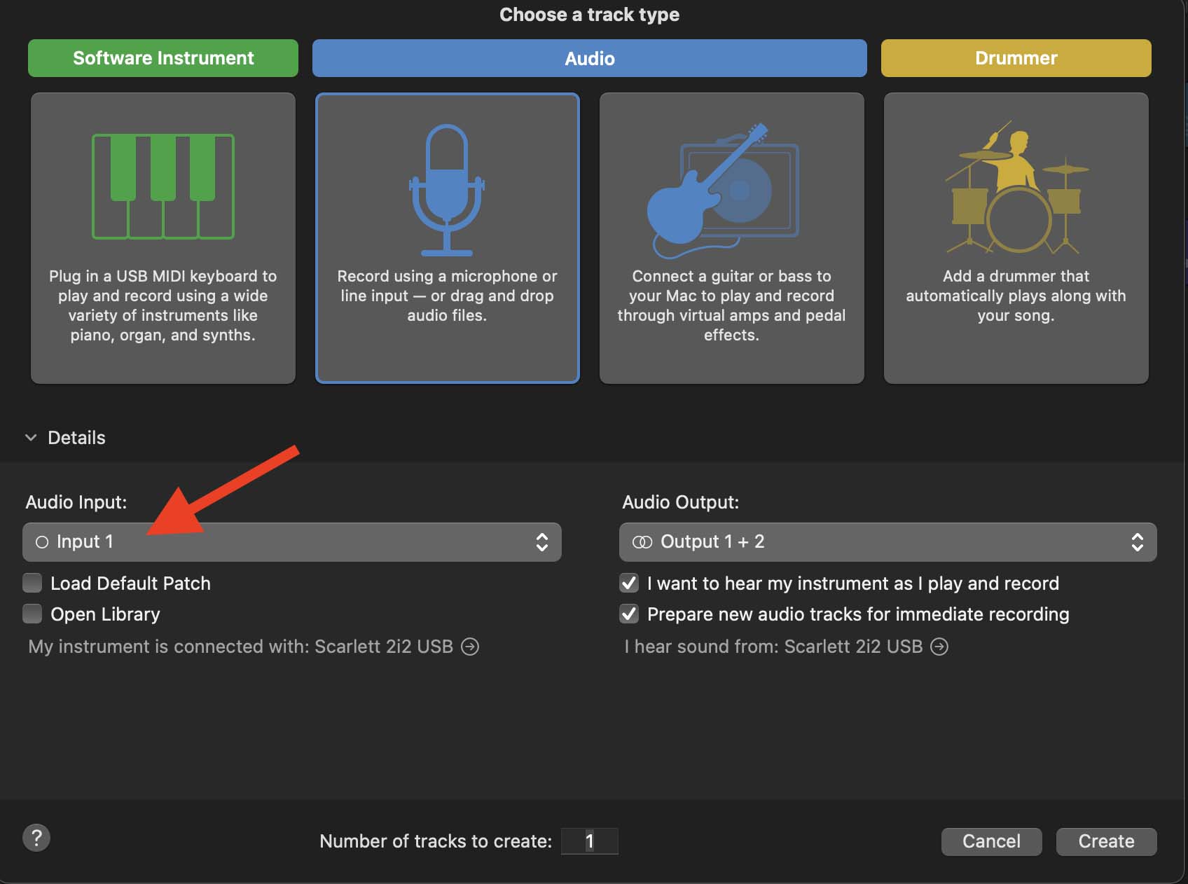The image size is (1188, 884).
Task: Cancel the new track dialog
Action: point(992,841)
